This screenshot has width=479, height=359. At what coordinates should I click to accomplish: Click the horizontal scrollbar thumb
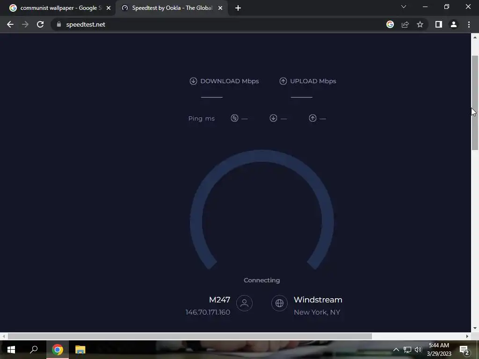(x=190, y=336)
